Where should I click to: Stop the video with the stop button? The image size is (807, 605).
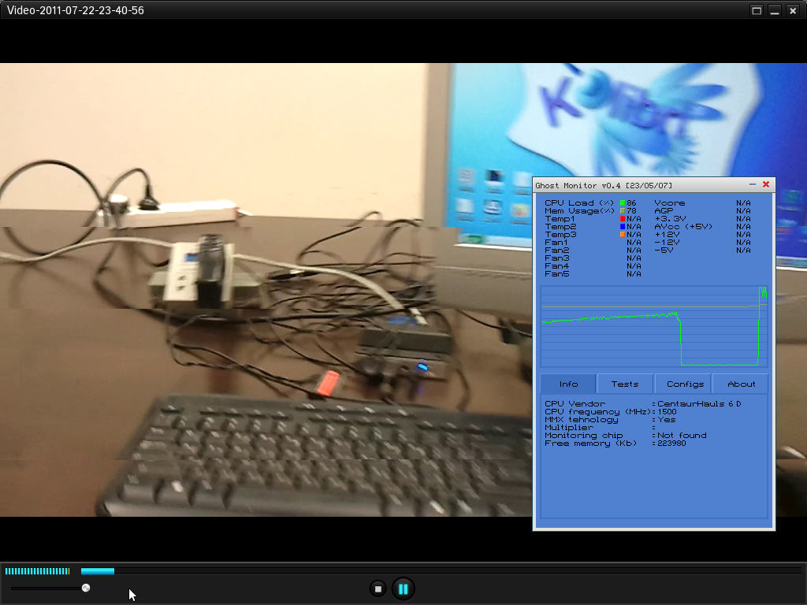(377, 588)
